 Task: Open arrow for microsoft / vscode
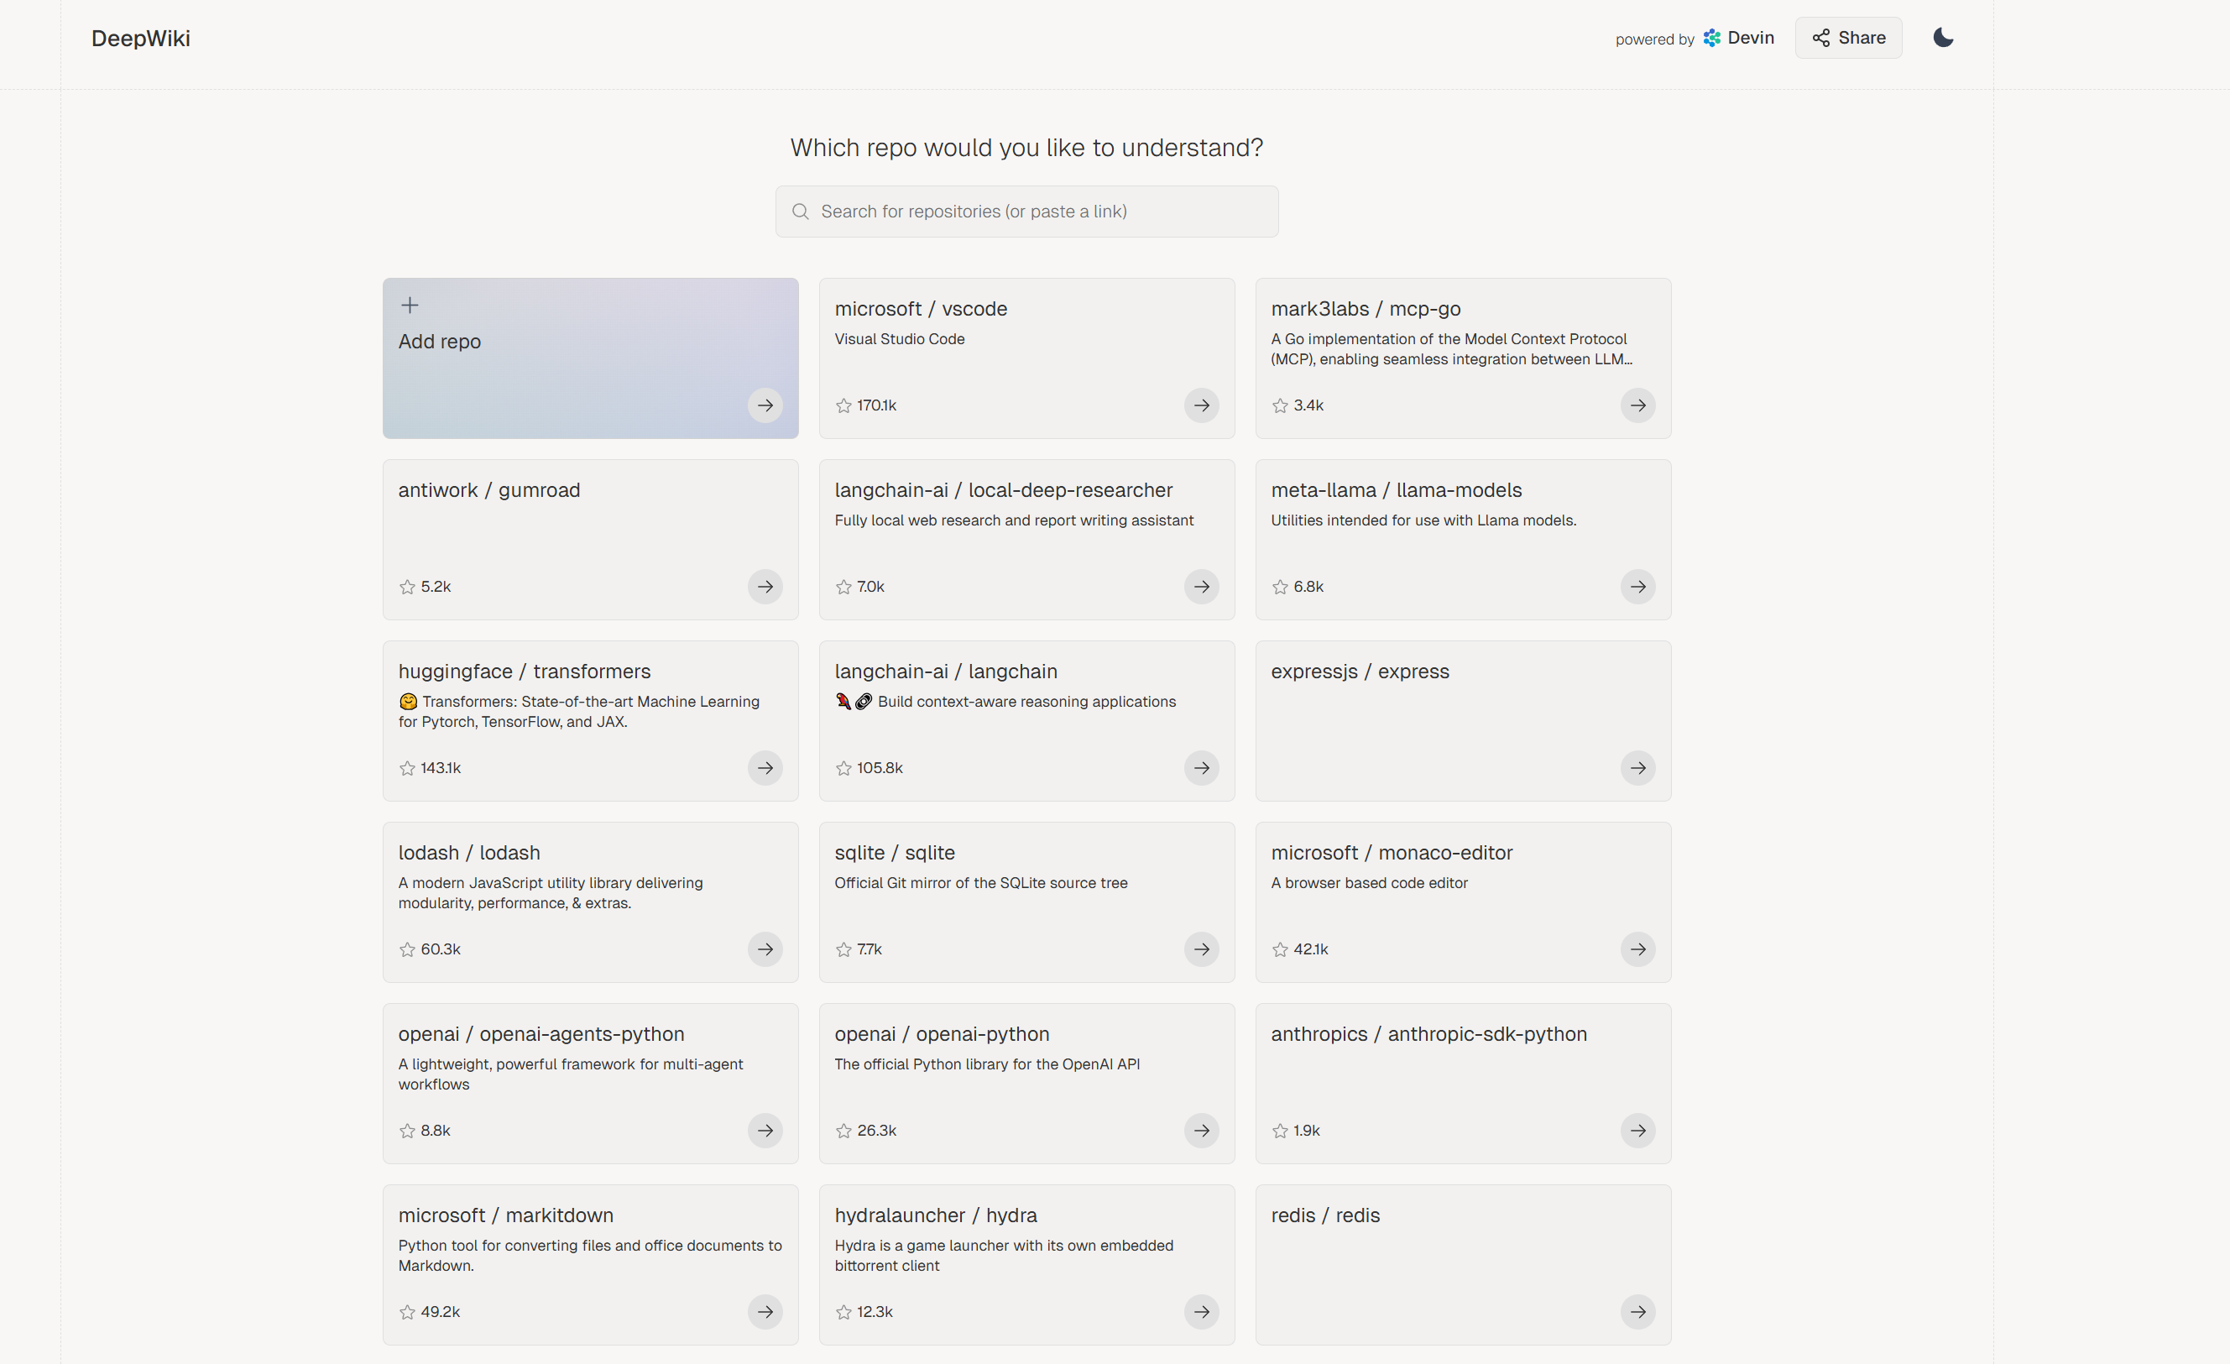pyautogui.click(x=1201, y=405)
